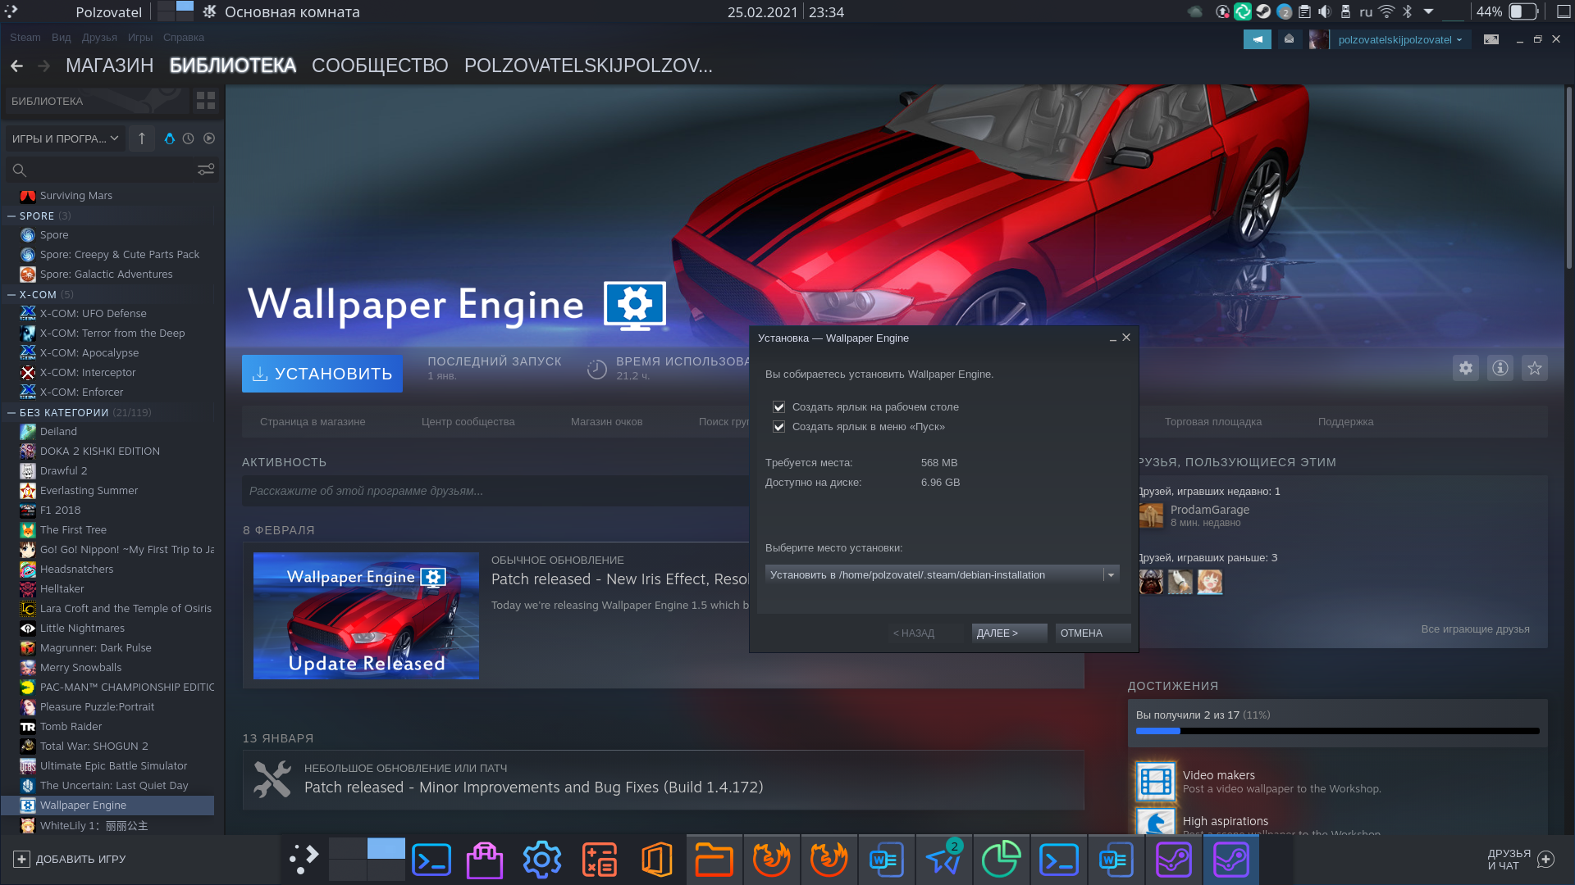The height and width of the screenshot is (885, 1575).
Task: Click ОТМЕНА button in install dialog
Action: 1093,633
